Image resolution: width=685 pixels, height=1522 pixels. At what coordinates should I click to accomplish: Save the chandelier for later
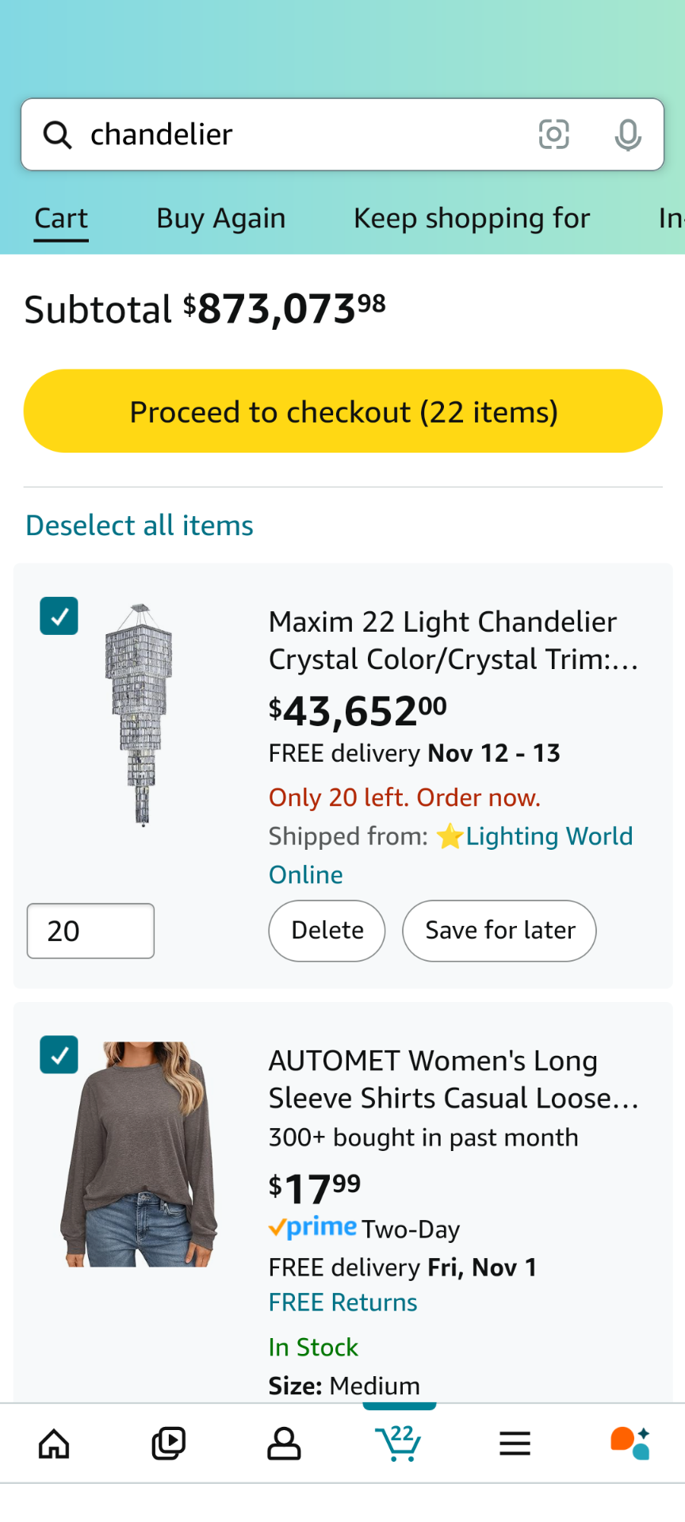499,931
